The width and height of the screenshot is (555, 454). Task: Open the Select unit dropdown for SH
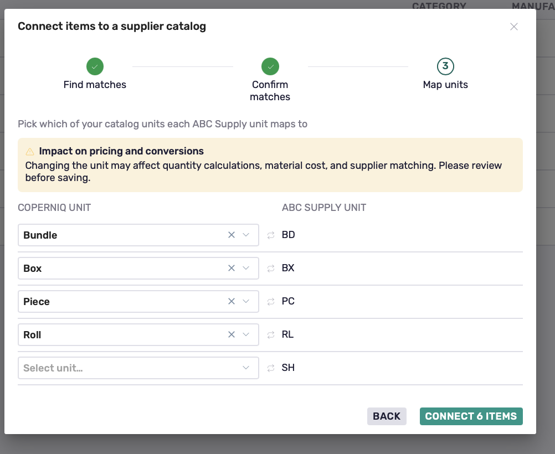click(x=138, y=368)
